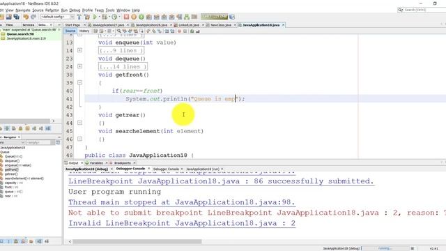Open the Profile menu
446x251 pixels.
point(87,10)
